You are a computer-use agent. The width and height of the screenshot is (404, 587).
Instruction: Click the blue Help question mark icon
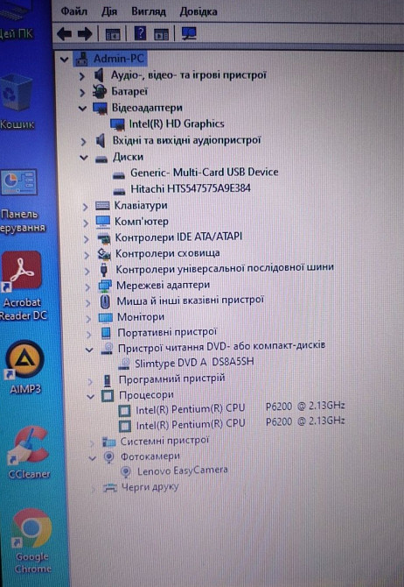pos(140,33)
